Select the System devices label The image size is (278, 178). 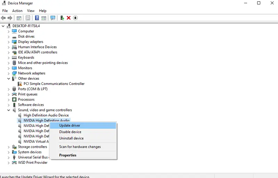coord(30,152)
